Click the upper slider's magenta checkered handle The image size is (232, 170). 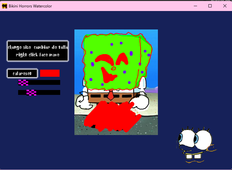pyautogui.click(x=23, y=83)
